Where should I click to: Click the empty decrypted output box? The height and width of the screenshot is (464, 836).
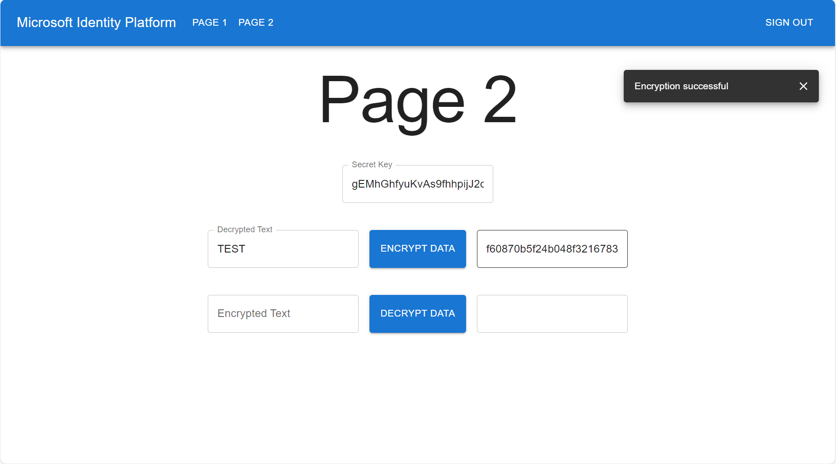click(552, 314)
